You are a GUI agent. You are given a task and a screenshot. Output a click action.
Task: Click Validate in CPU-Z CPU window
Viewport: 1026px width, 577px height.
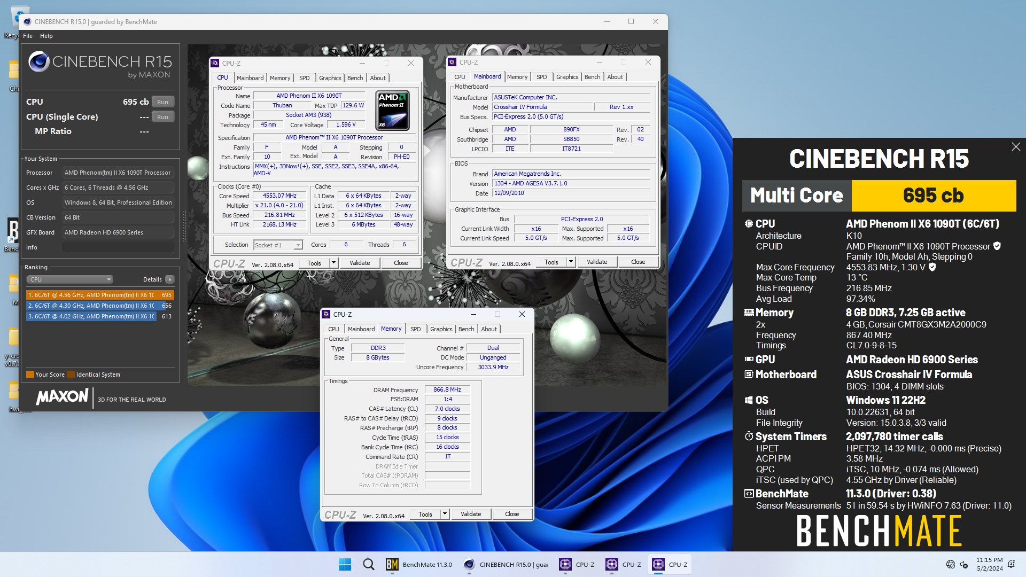tap(360, 263)
